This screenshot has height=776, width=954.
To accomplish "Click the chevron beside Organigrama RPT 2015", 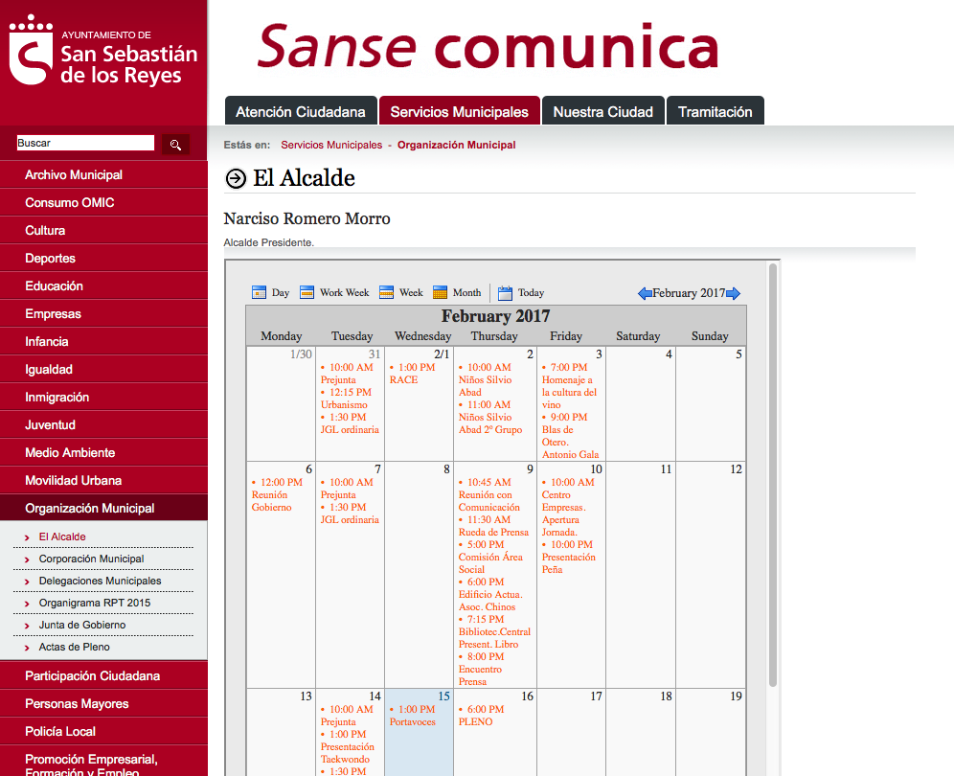I will 27,604.
